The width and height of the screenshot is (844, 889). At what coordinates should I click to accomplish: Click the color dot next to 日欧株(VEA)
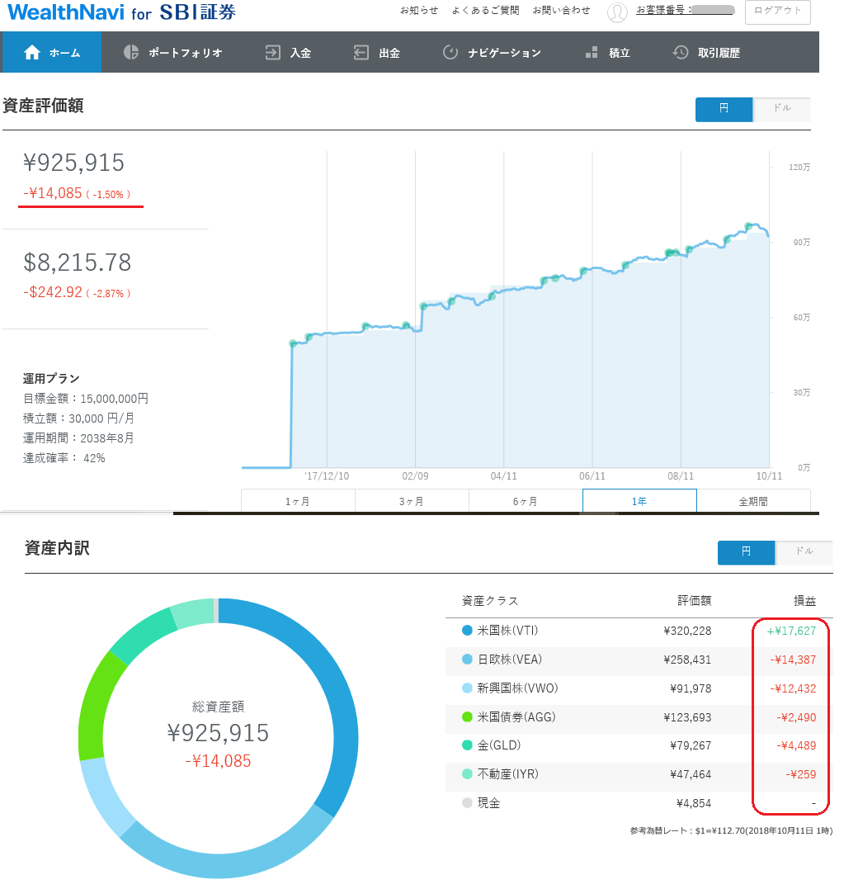pyautogui.click(x=467, y=660)
